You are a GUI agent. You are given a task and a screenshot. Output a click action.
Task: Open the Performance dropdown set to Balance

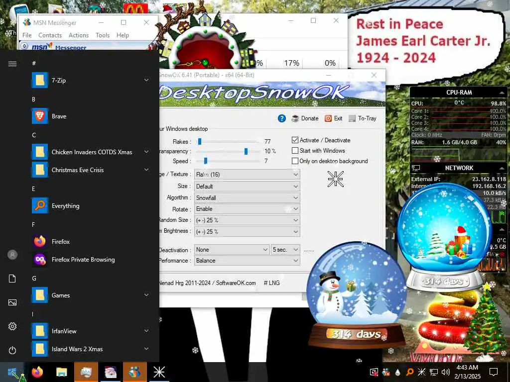(x=247, y=261)
